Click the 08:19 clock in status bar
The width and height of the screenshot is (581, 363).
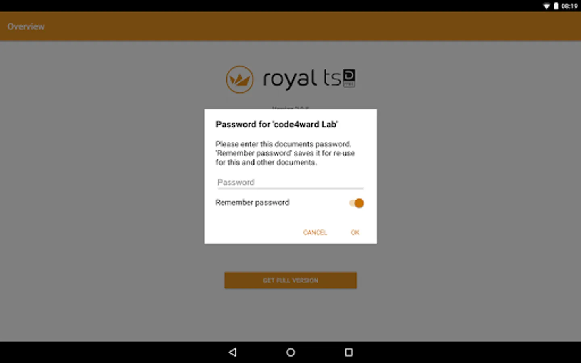(569, 6)
